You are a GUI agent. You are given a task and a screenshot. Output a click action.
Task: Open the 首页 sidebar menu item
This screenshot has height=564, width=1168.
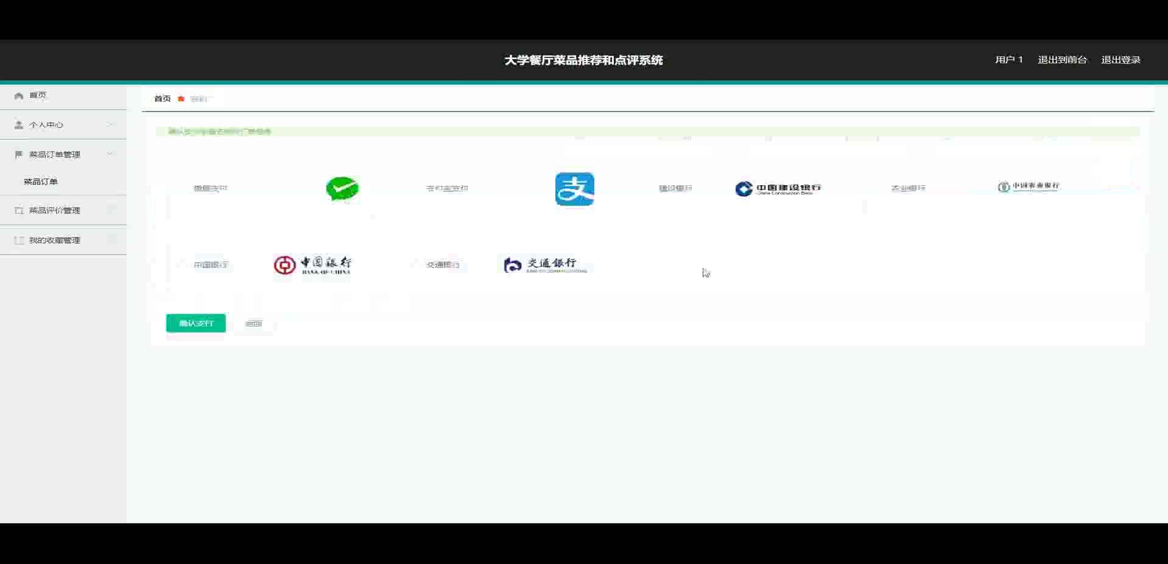(63, 96)
